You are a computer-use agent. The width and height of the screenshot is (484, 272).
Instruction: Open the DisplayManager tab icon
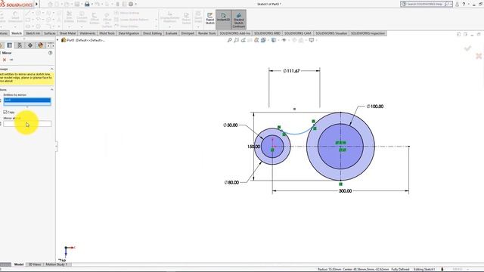(x=40, y=45)
